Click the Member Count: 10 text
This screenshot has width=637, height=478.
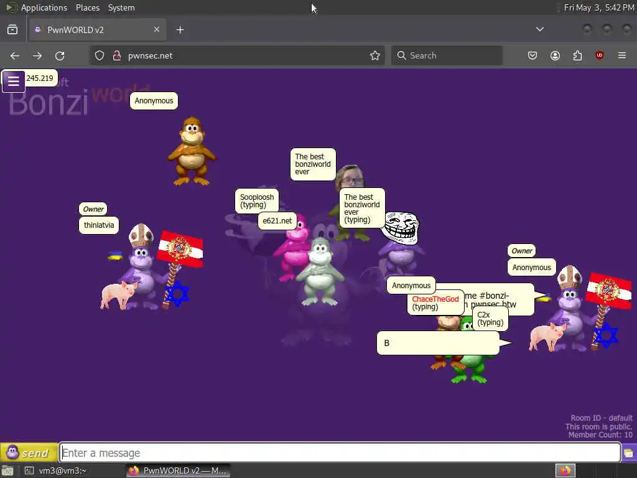coord(600,435)
